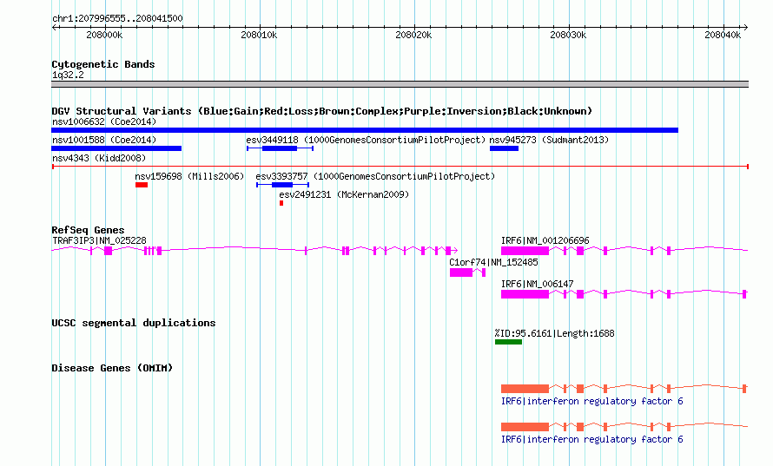This screenshot has width=773, height=466.
Task: Click the chr1:207996555..208041500 coordinate label
Action: pyautogui.click(x=117, y=18)
